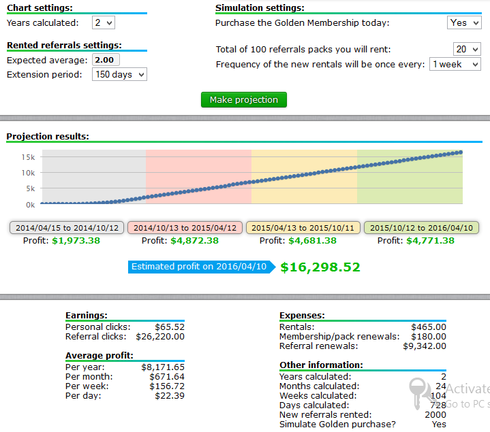Viewport: 490px width, 432px height.
Task: Click the Weeks calculated value 104
Action: pyautogui.click(x=438, y=396)
